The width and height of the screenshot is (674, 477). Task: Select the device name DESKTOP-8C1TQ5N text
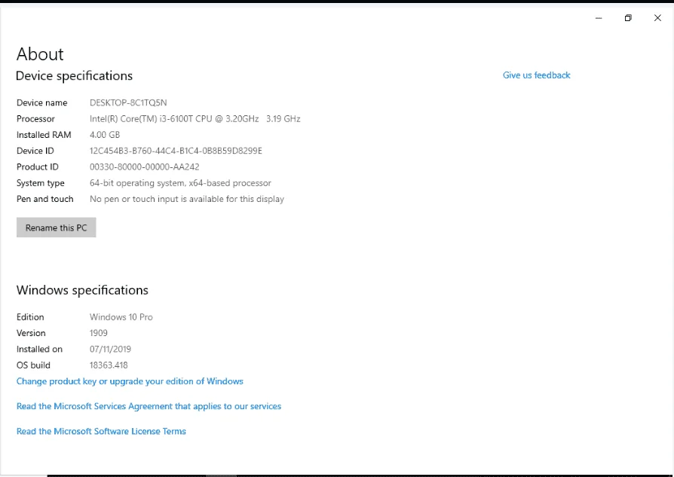click(128, 102)
